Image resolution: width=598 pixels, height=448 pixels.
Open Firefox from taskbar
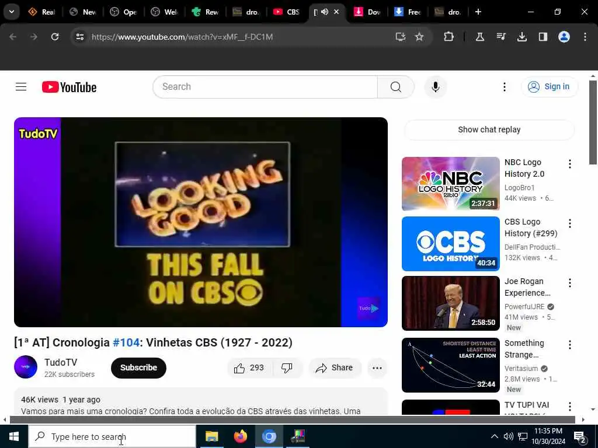pyautogui.click(x=240, y=436)
